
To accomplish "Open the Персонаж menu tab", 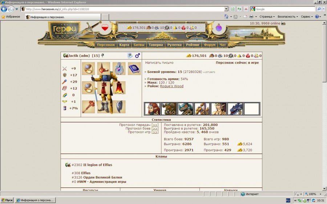I will click(106, 45).
